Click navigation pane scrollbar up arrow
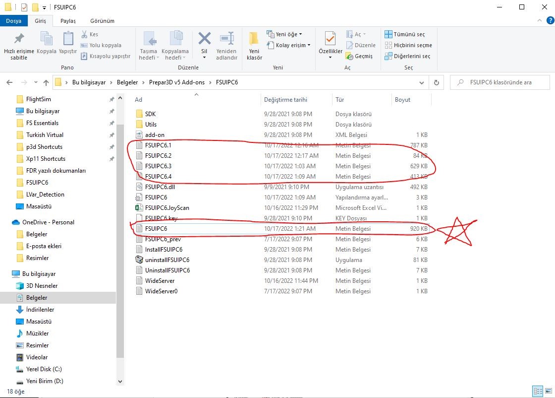Viewport: 555px width, 398px height. pyautogui.click(x=120, y=97)
